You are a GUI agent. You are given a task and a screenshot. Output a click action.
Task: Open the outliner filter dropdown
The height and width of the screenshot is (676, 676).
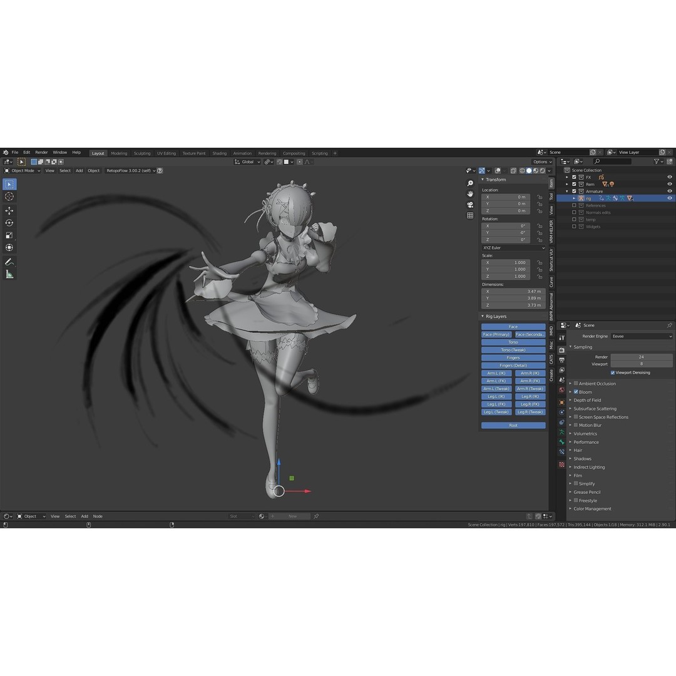pos(658,161)
